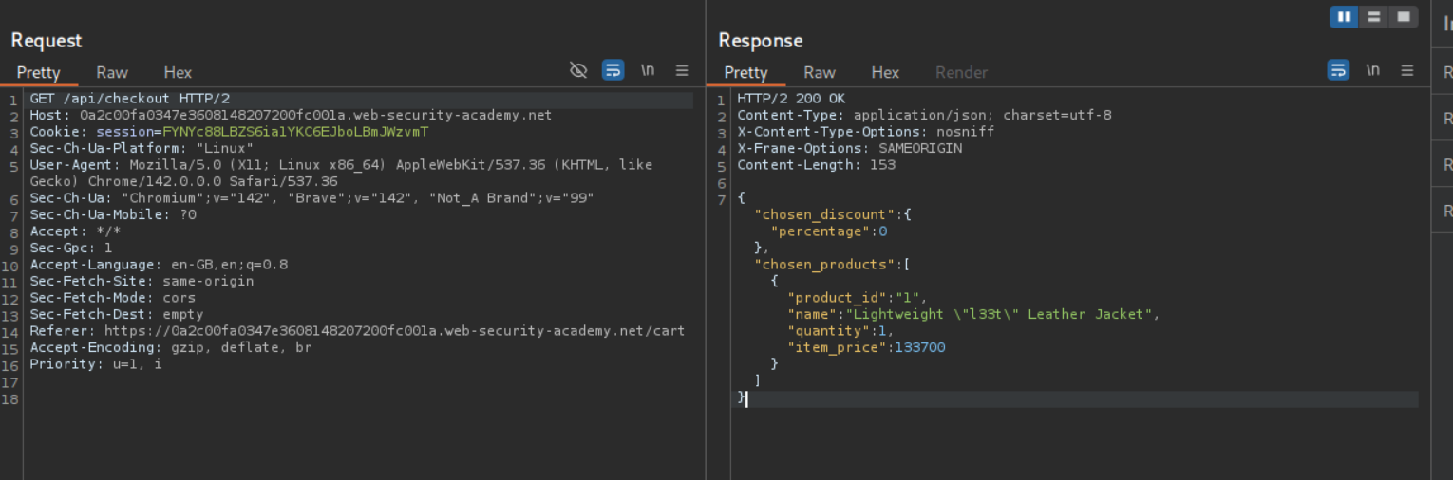Open the Response Hex tab
The height and width of the screenshot is (480, 1453).
(x=885, y=72)
